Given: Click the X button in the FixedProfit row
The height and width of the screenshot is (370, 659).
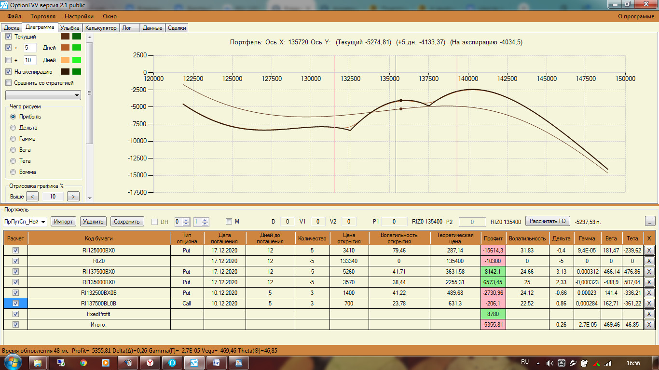Looking at the screenshot, I should coord(649,314).
